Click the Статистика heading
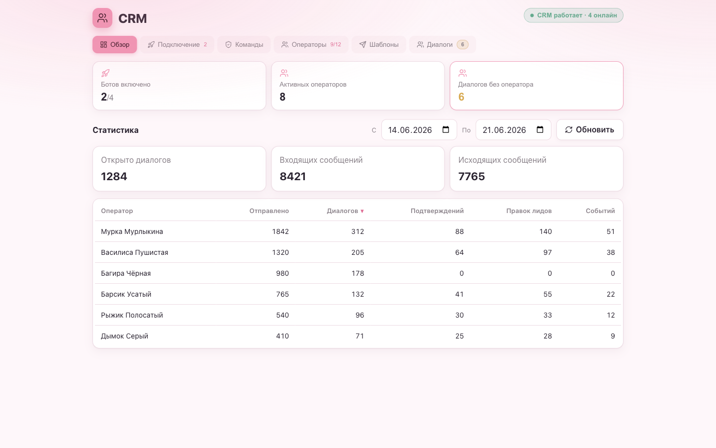 pos(115,130)
